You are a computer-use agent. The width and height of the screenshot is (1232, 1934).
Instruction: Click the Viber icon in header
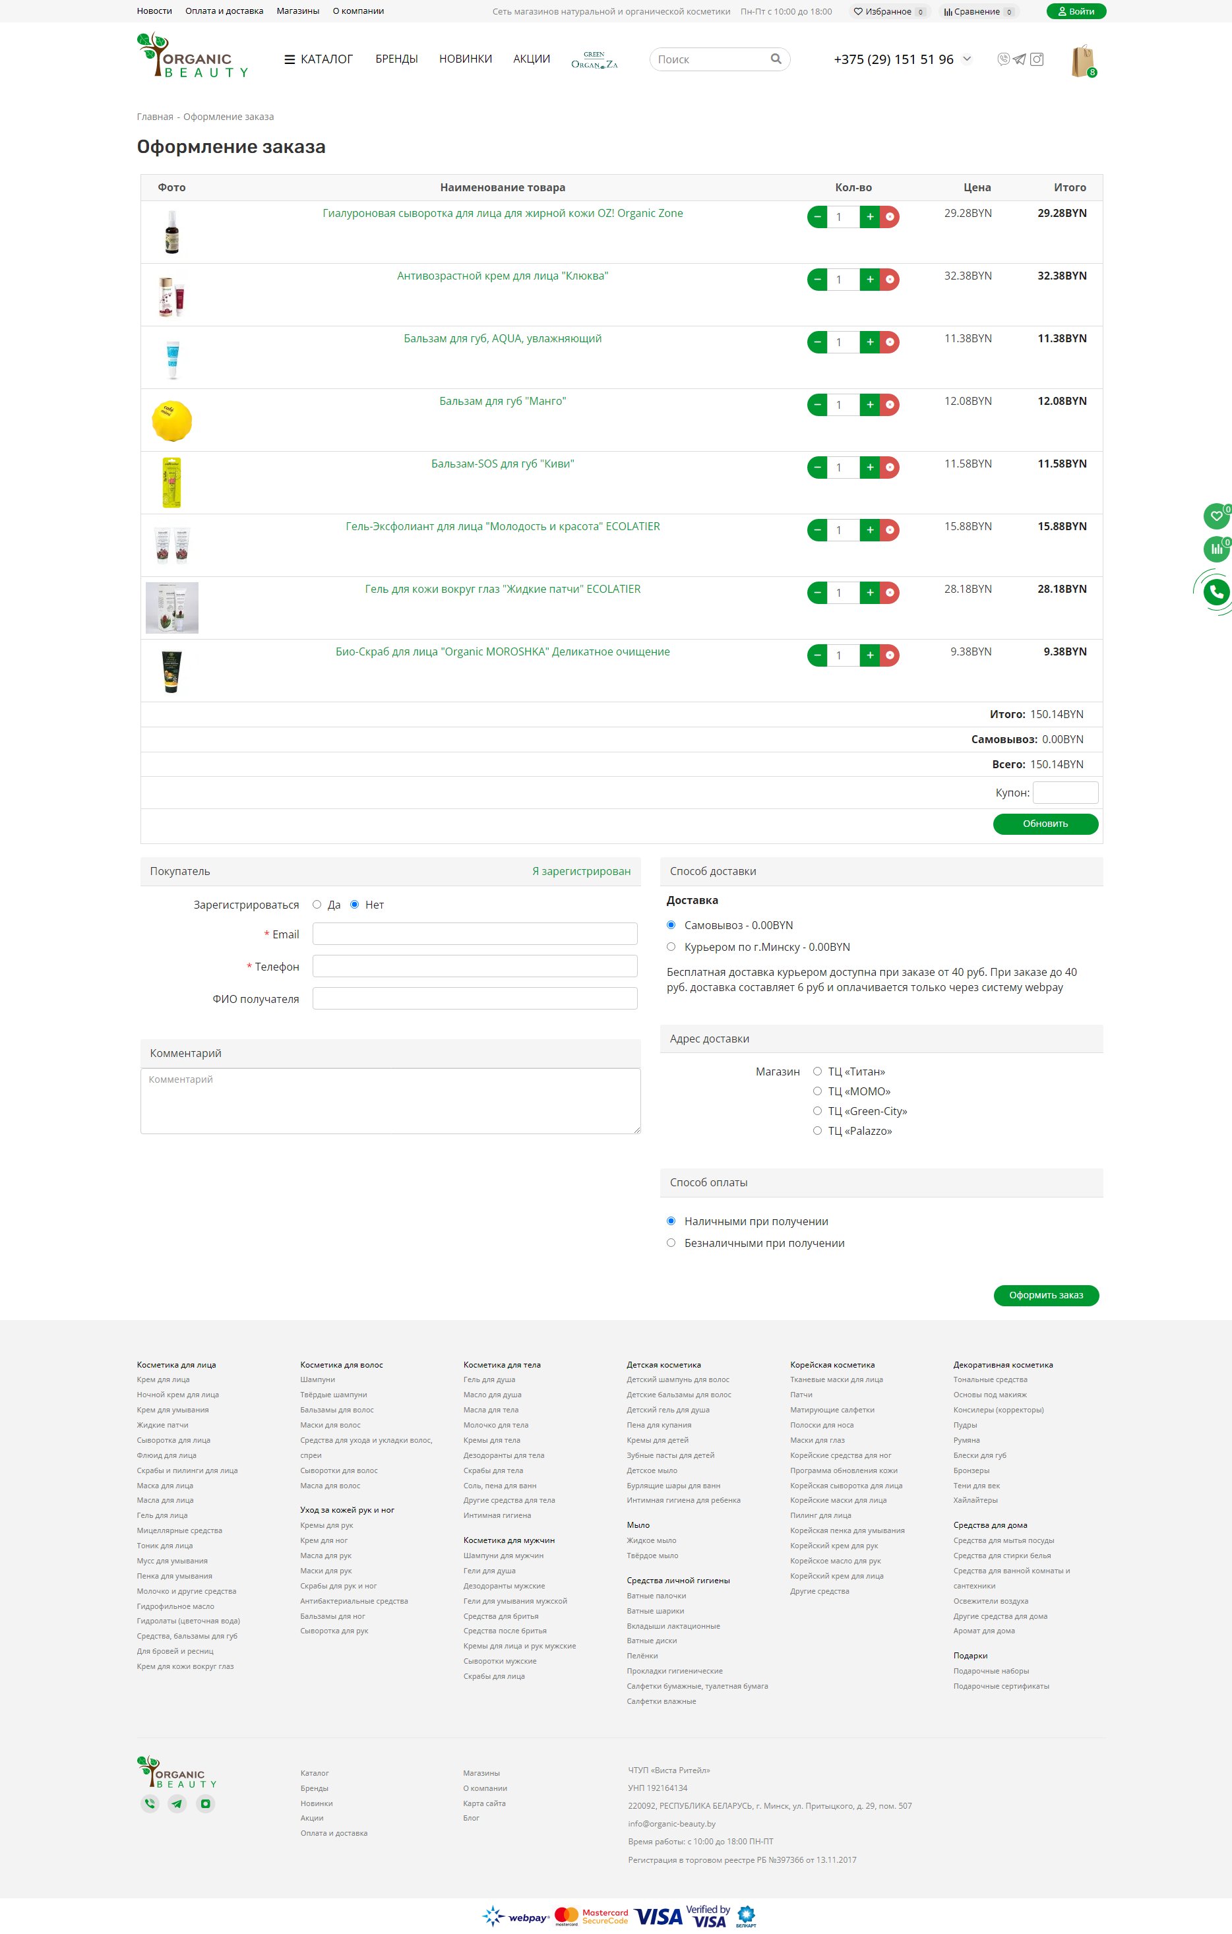tap(1002, 59)
